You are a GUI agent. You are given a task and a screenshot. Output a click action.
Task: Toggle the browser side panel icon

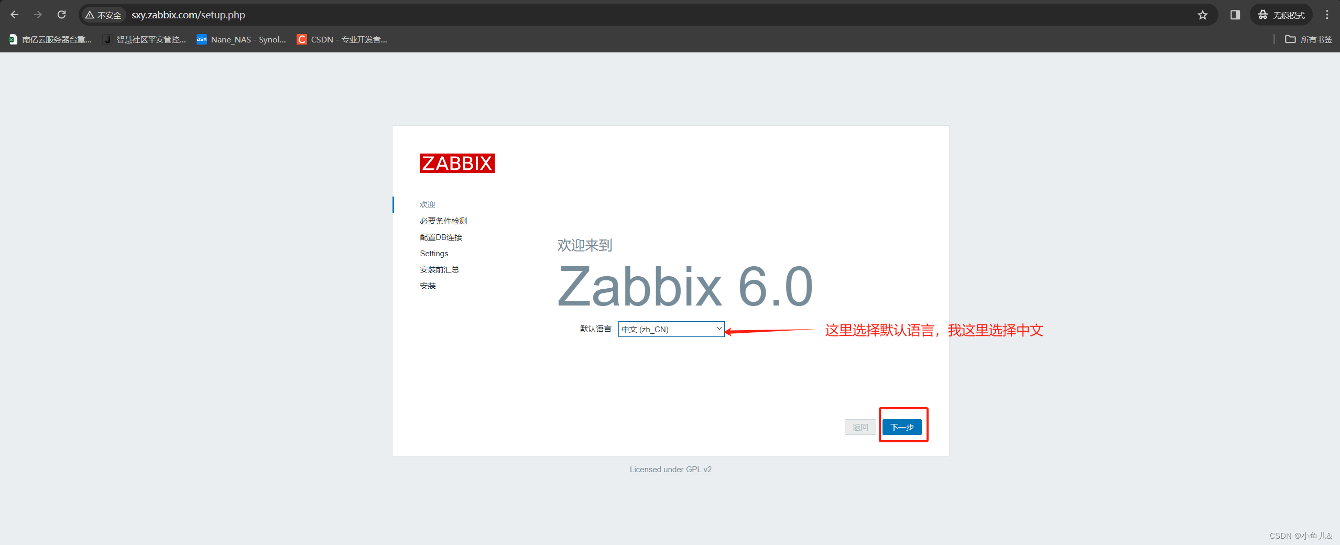pyautogui.click(x=1235, y=15)
